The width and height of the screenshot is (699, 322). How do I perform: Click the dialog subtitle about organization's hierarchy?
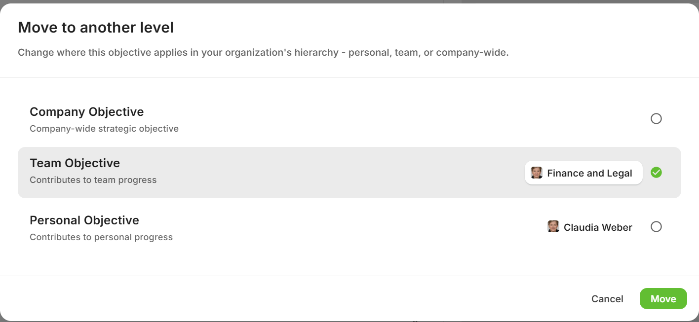[x=263, y=52]
